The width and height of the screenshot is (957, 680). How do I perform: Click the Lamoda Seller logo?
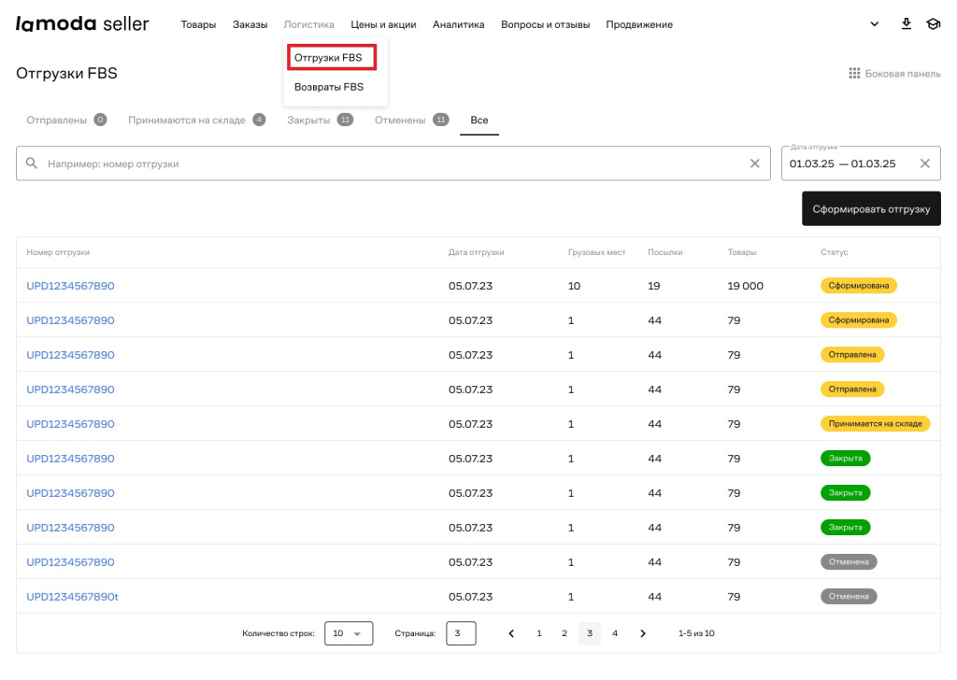(x=82, y=24)
